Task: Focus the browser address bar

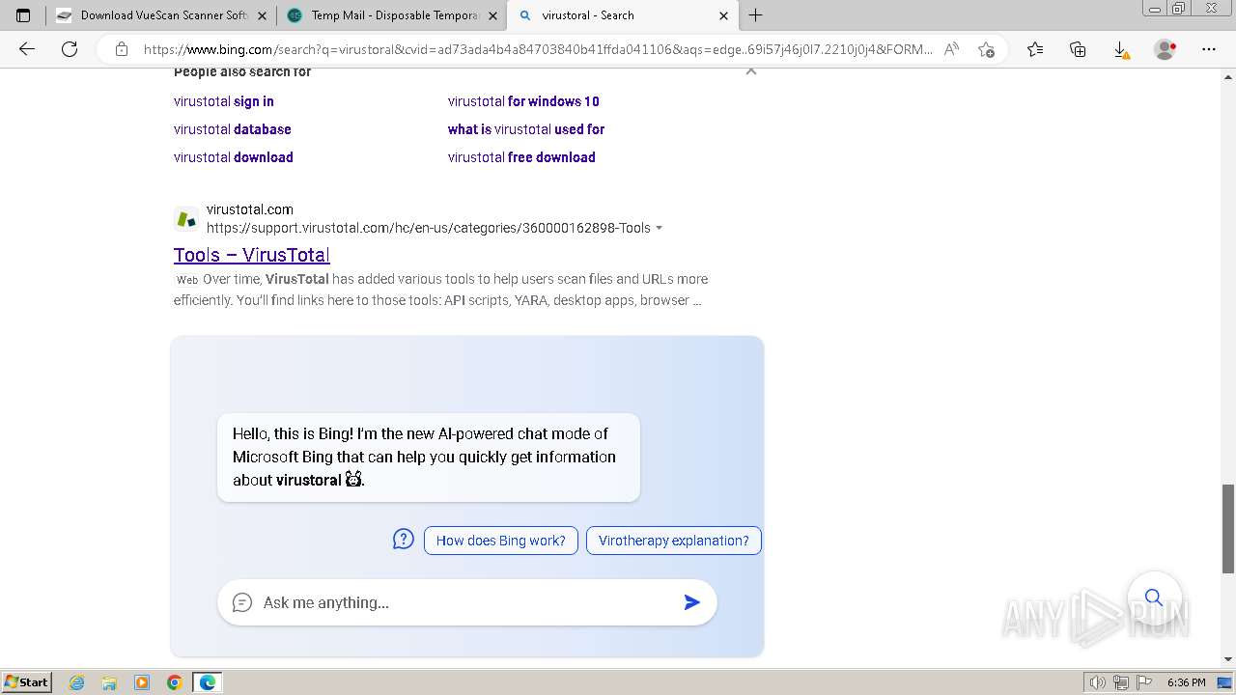Action: click(538, 49)
